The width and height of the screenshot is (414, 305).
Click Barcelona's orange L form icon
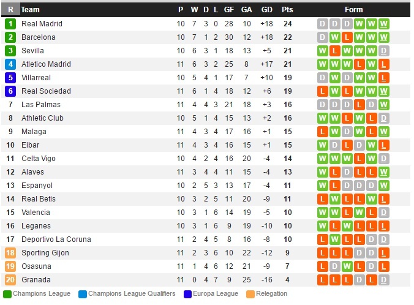(x=347, y=37)
